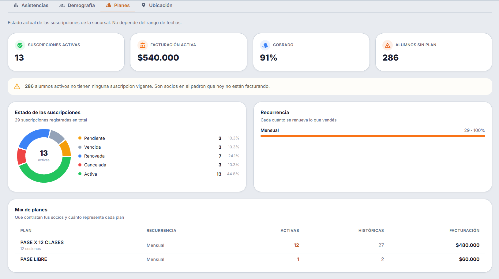This screenshot has height=279, width=499.
Task: Click the Cancelada red legend dot
Action: [x=80, y=165]
